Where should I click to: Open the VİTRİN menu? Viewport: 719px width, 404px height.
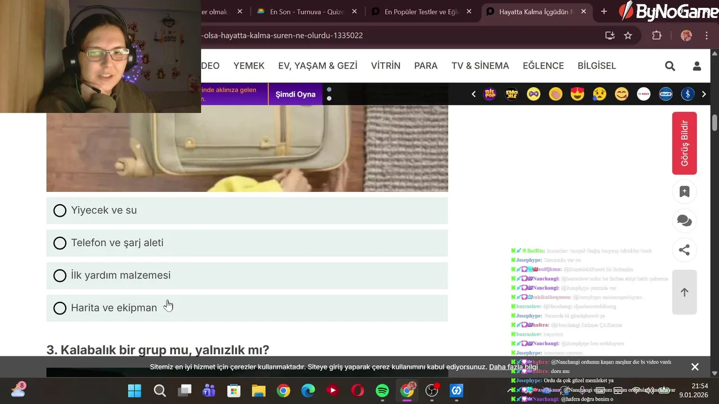pyautogui.click(x=386, y=66)
